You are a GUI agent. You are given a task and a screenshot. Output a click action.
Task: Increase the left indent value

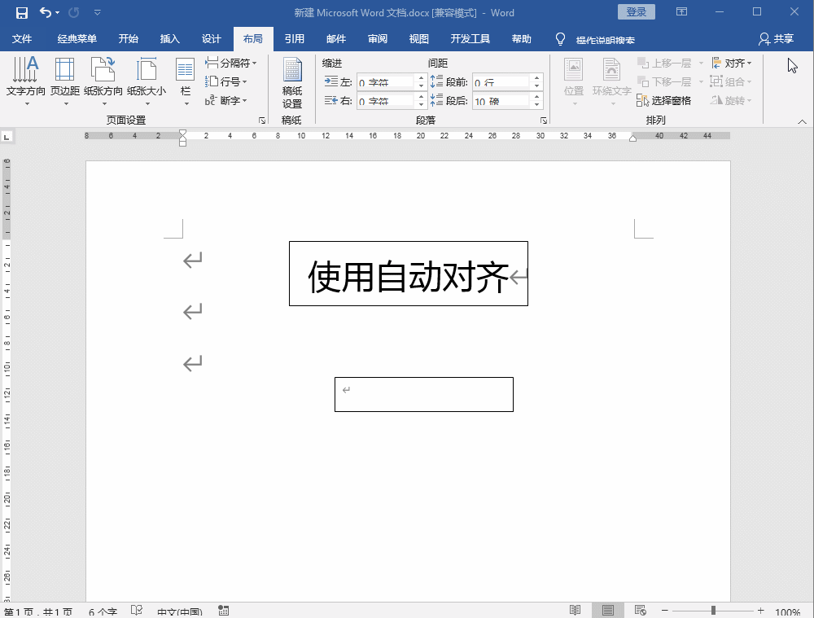coord(422,78)
